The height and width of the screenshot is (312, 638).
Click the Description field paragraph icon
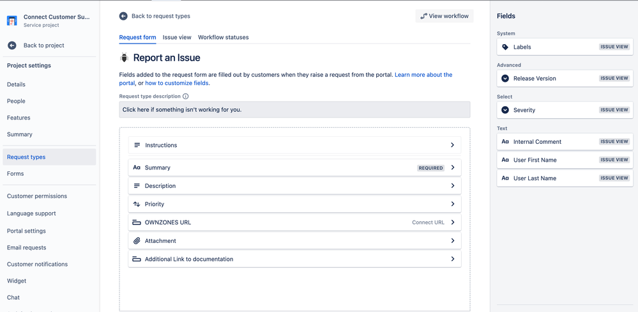point(137,186)
